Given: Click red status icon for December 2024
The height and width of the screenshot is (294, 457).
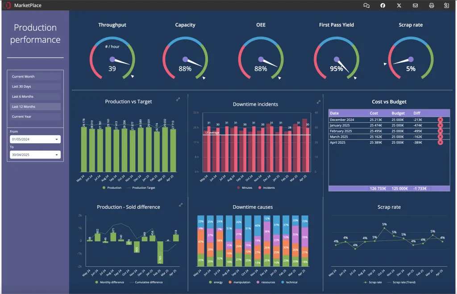Looking at the screenshot, I should tap(440, 120).
